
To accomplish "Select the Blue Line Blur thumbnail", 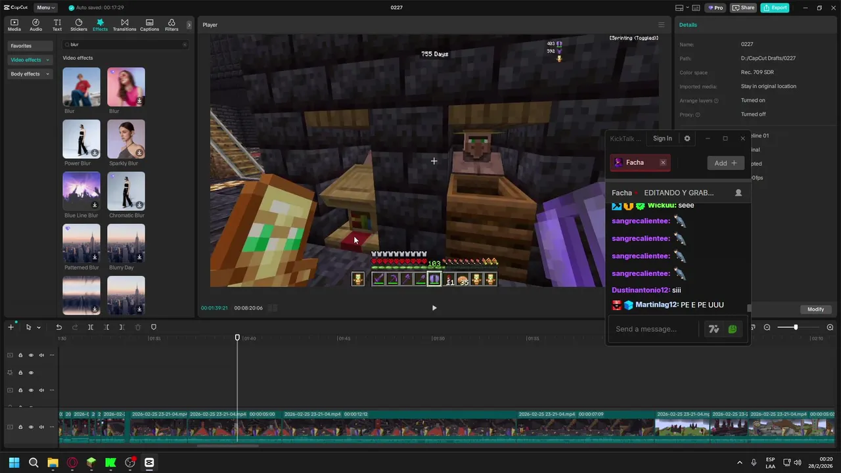I will click(x=81, y=191).
